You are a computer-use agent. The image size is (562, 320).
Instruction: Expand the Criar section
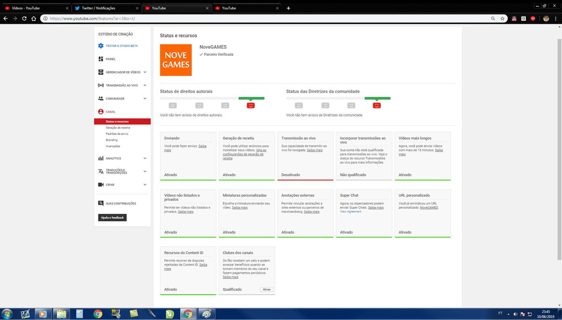click(145, 185)
